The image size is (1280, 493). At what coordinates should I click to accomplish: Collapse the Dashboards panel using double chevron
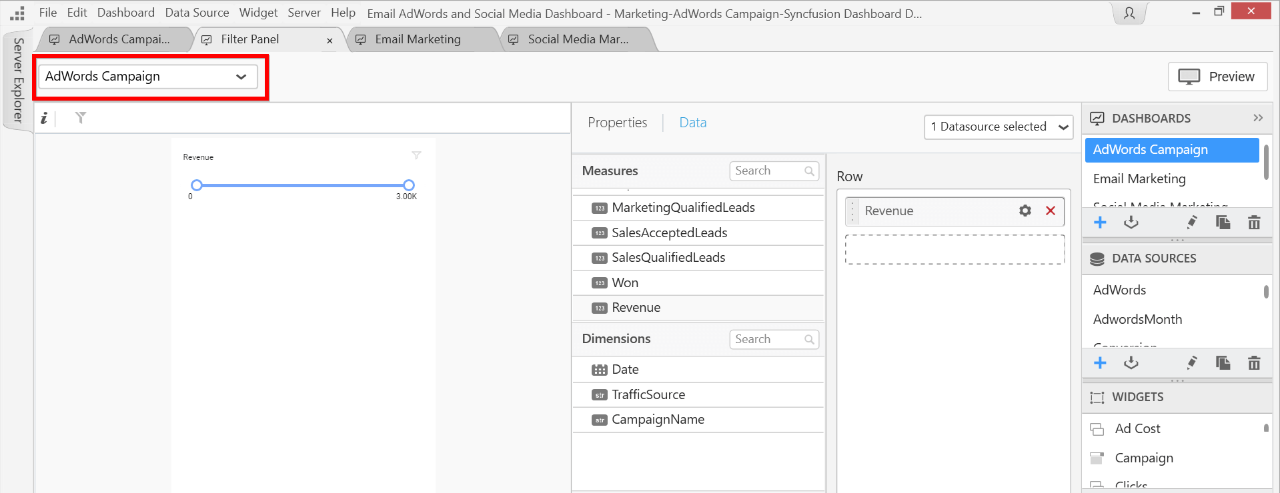click(1258, 118)
